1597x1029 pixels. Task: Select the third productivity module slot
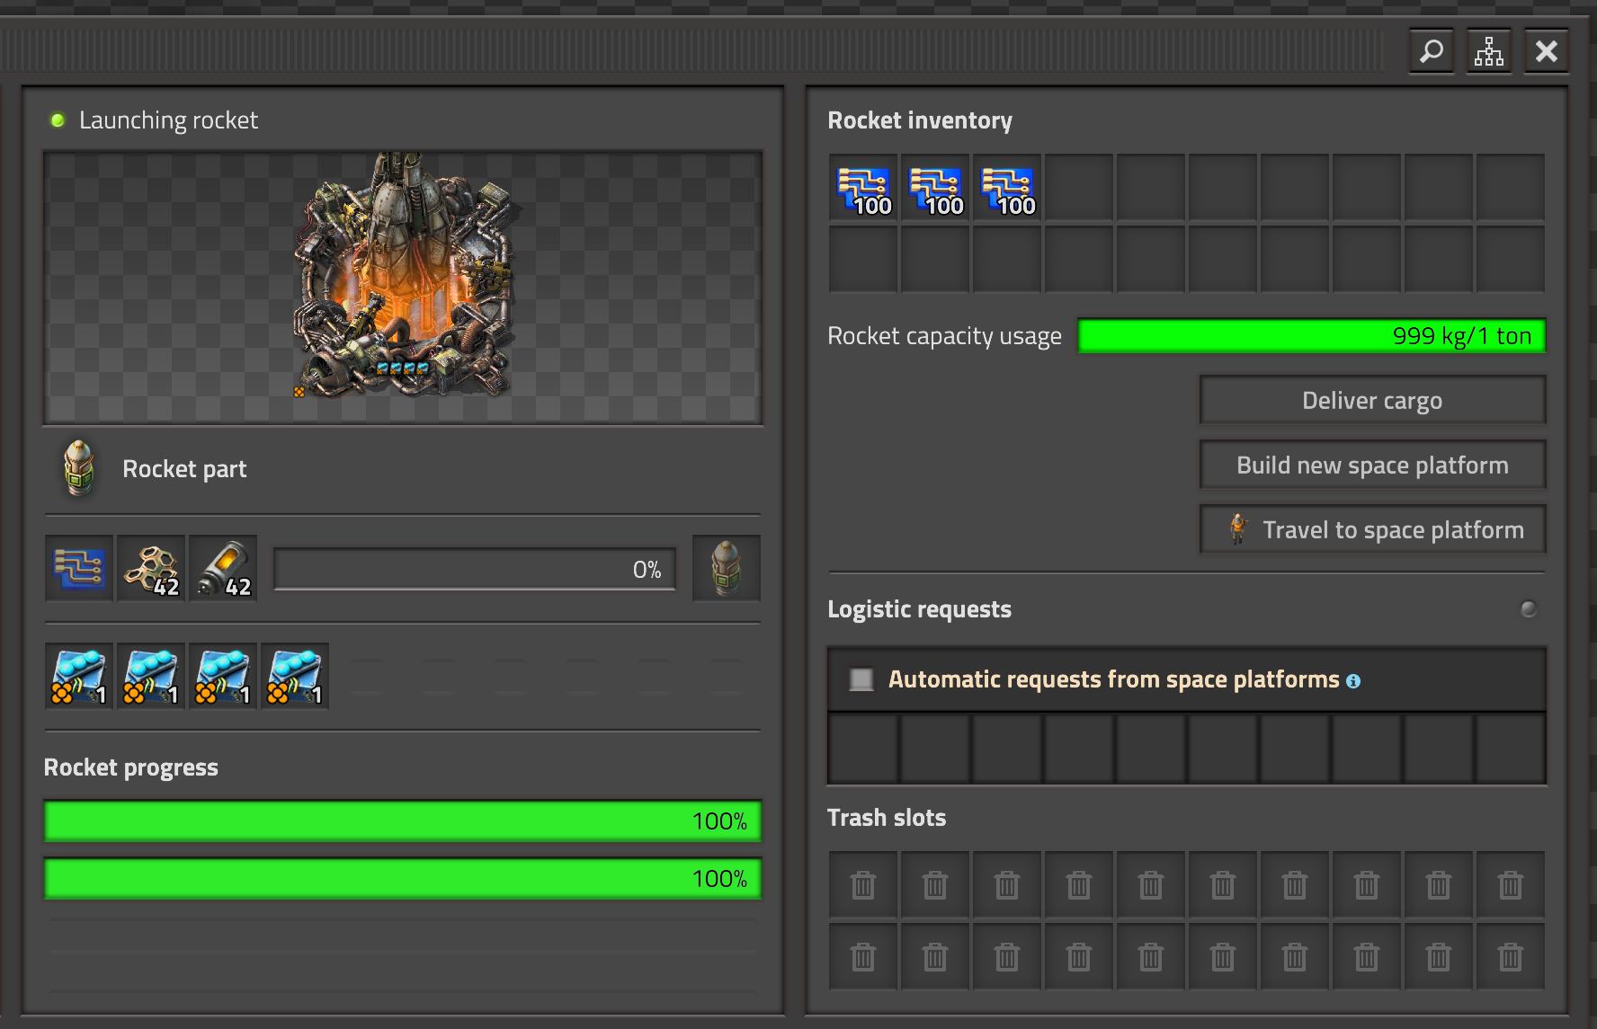tap(223, 677)
